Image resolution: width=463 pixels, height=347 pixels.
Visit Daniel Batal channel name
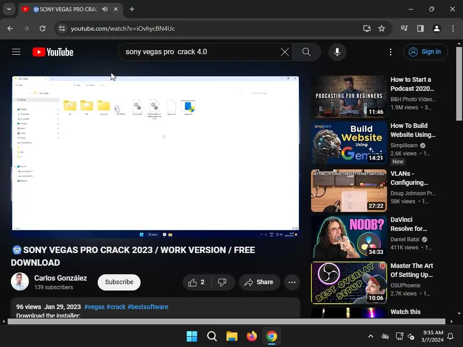click(405, 239)
